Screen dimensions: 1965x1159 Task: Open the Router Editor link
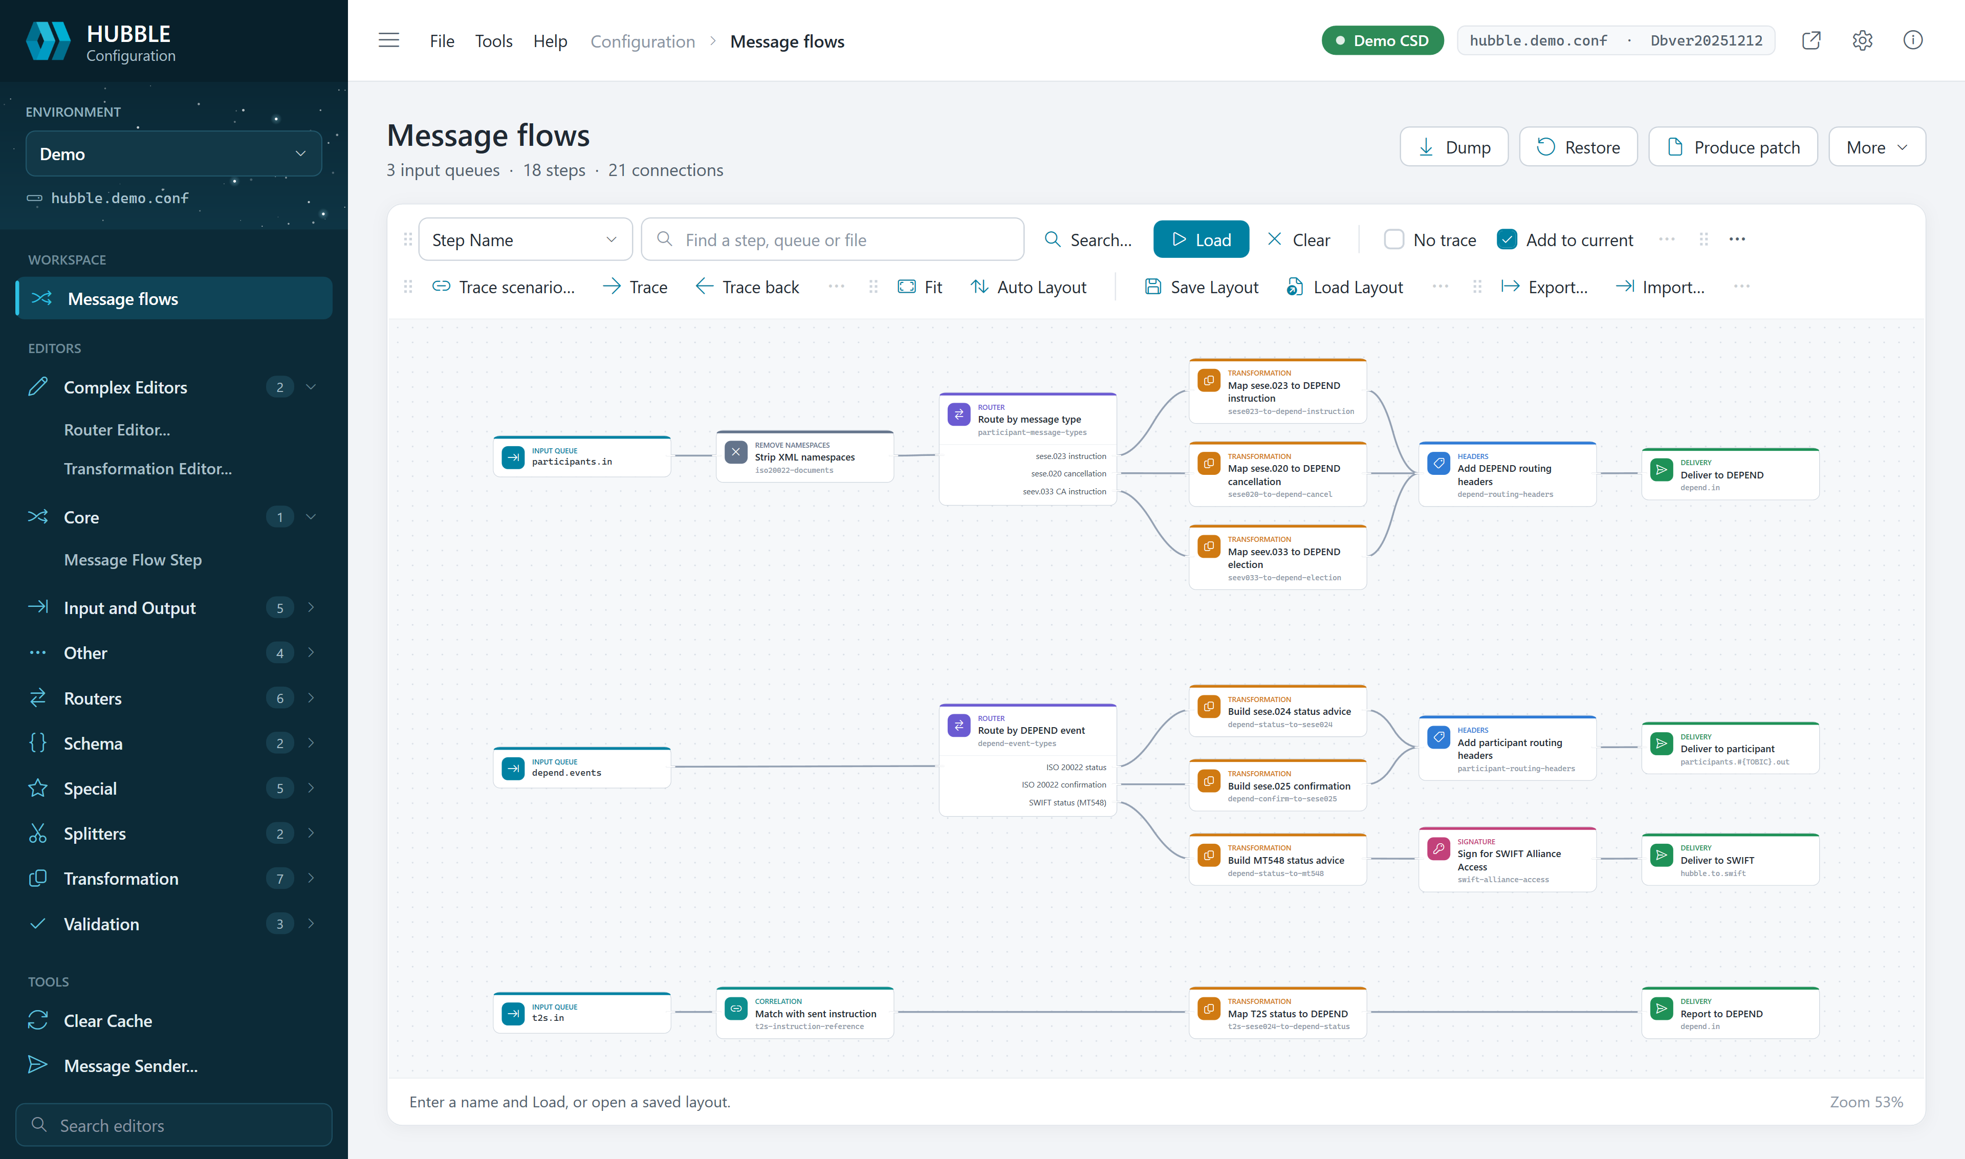click(117, 429)
